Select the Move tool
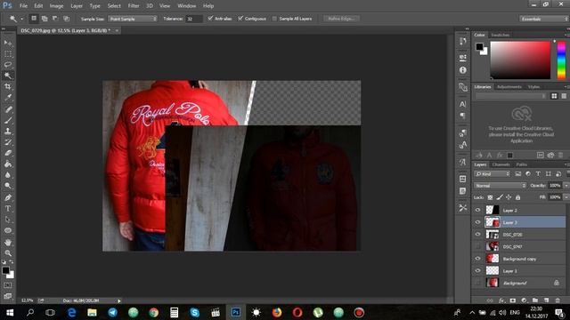 click(x=8, y=43)
